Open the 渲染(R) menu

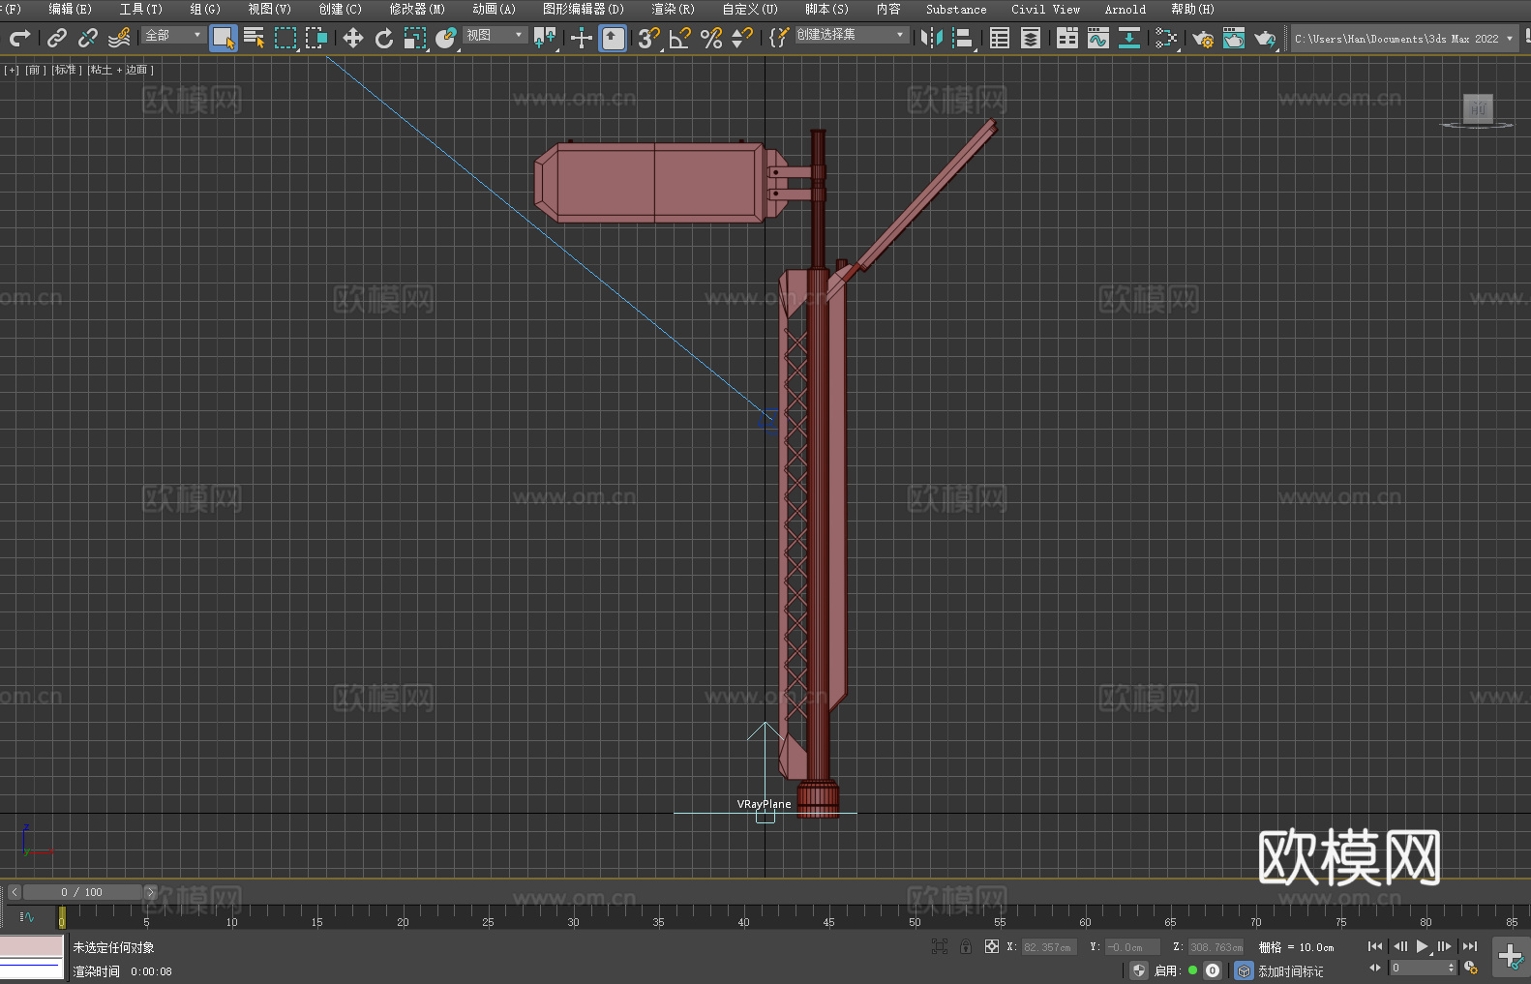coord(673,10)
